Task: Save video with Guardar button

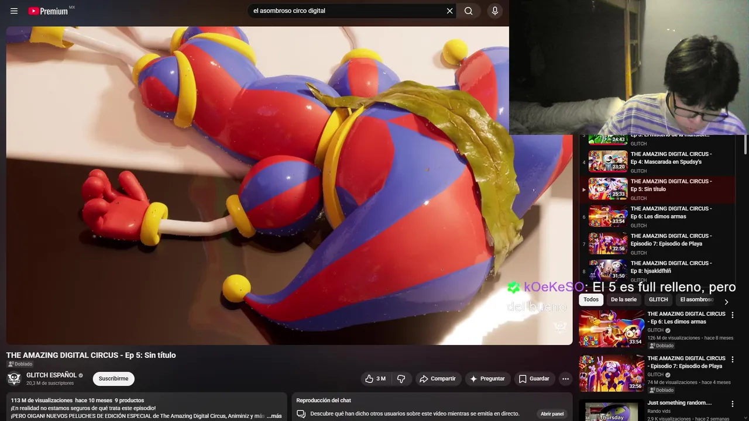Action: coord(534,379)
